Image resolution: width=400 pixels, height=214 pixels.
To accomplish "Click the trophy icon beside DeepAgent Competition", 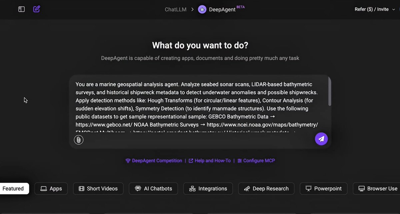I will [128, 161].
